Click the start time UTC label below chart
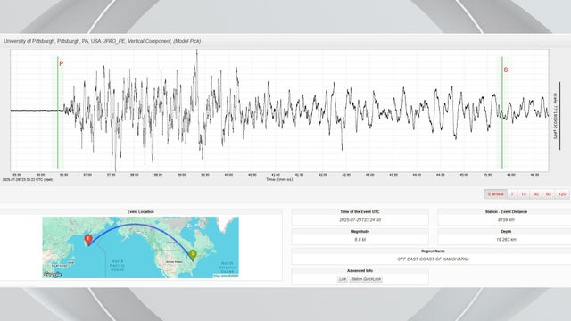Image resolution: width=571 pixels, height=321 pixels. coord(28,180)
